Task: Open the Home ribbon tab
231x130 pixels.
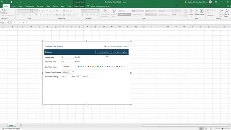Action: pos(6,6)
